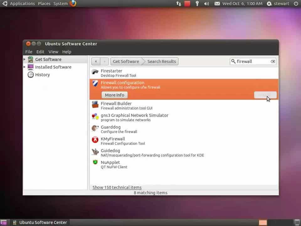Click the Firestarter app icon

point(95,72)
